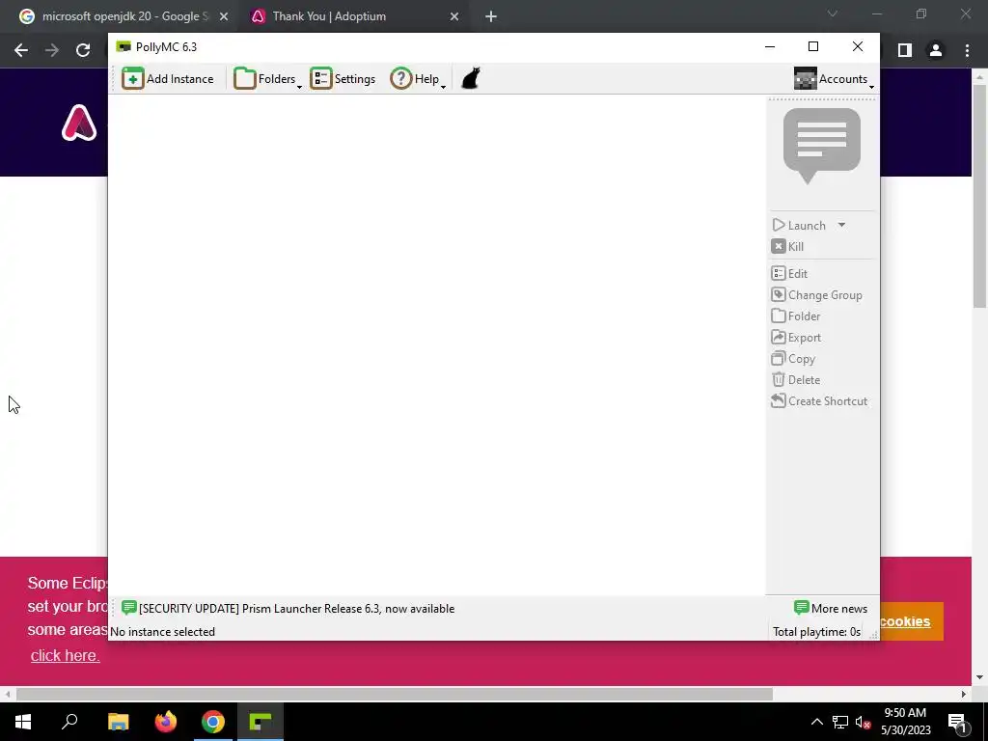Screen dimensions: 988x741
Task: Expand the Launch dropdown arrow
Action: (841, 225)
